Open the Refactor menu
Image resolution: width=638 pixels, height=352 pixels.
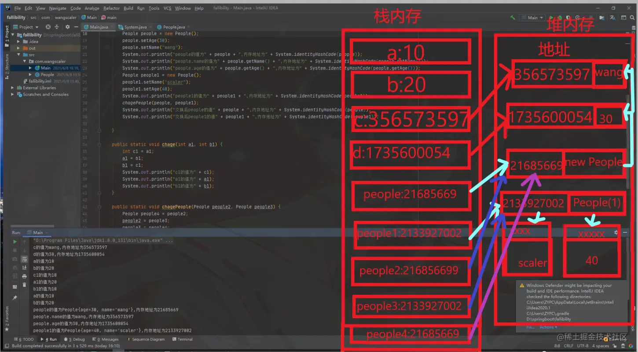click(111, 8)
